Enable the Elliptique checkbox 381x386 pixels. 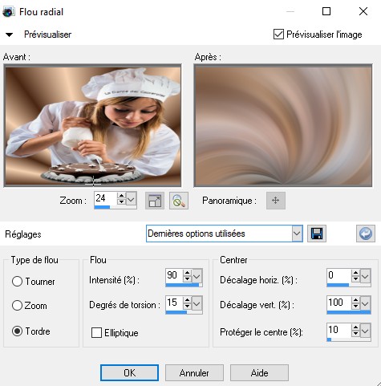coord(96,333)
